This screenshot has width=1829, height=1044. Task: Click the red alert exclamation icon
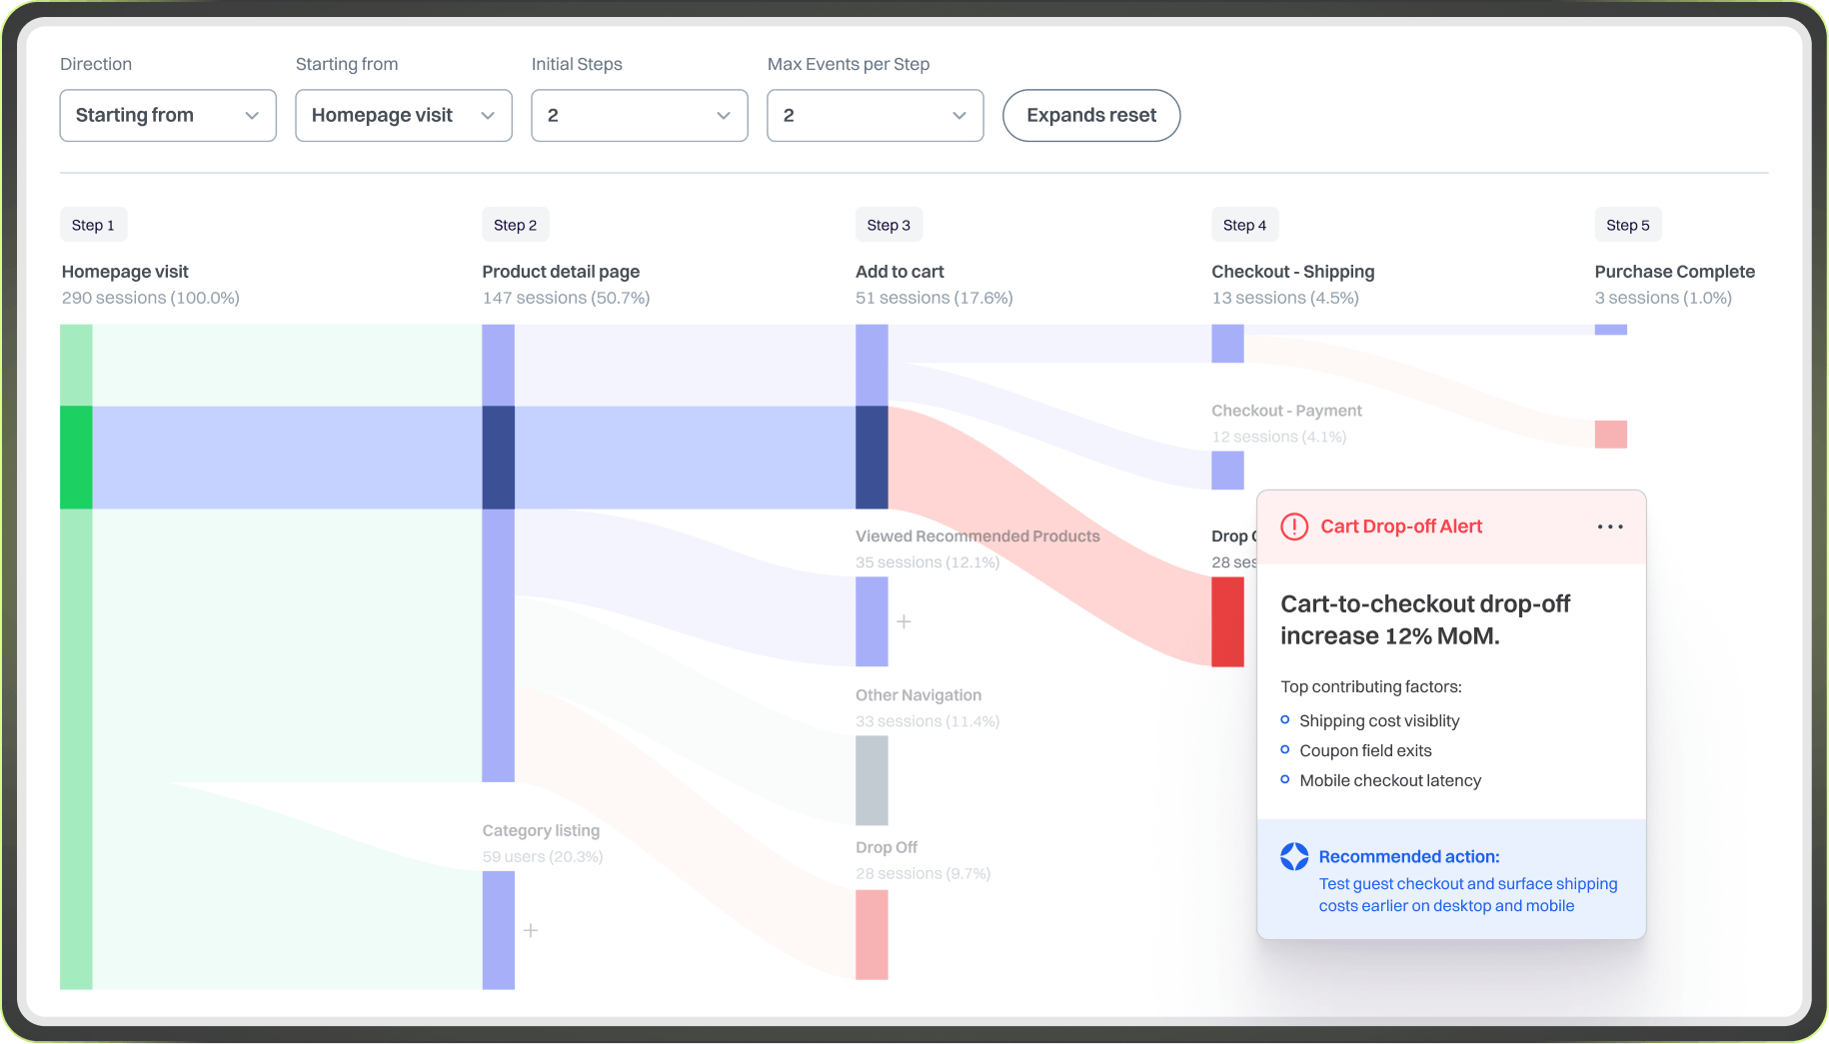pyautogui.click(x=1294, y=526)
